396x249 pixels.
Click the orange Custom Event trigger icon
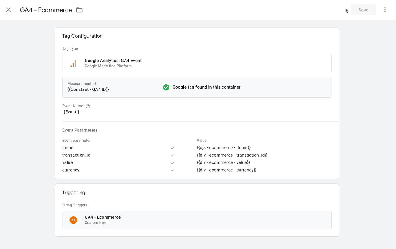73,220
